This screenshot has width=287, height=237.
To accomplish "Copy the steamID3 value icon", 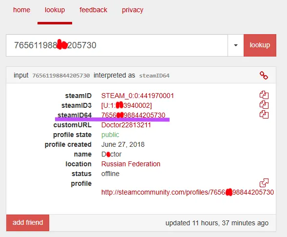I will [x=264, y=105].
